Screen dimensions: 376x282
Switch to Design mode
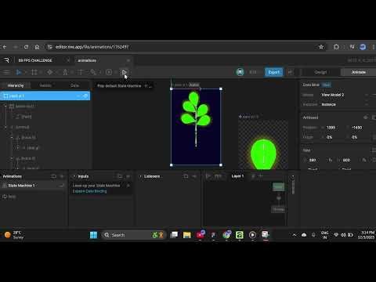coord(320,72)
